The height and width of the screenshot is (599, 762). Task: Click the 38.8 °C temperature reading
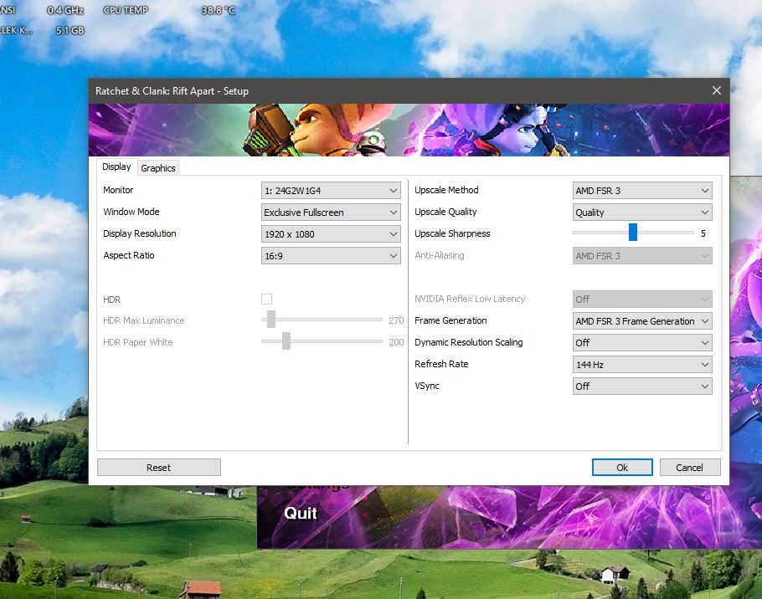pyautogui.click(x=219, y=10)
